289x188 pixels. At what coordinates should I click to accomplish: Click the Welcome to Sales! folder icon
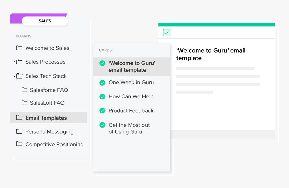click(x=19, y=48)
